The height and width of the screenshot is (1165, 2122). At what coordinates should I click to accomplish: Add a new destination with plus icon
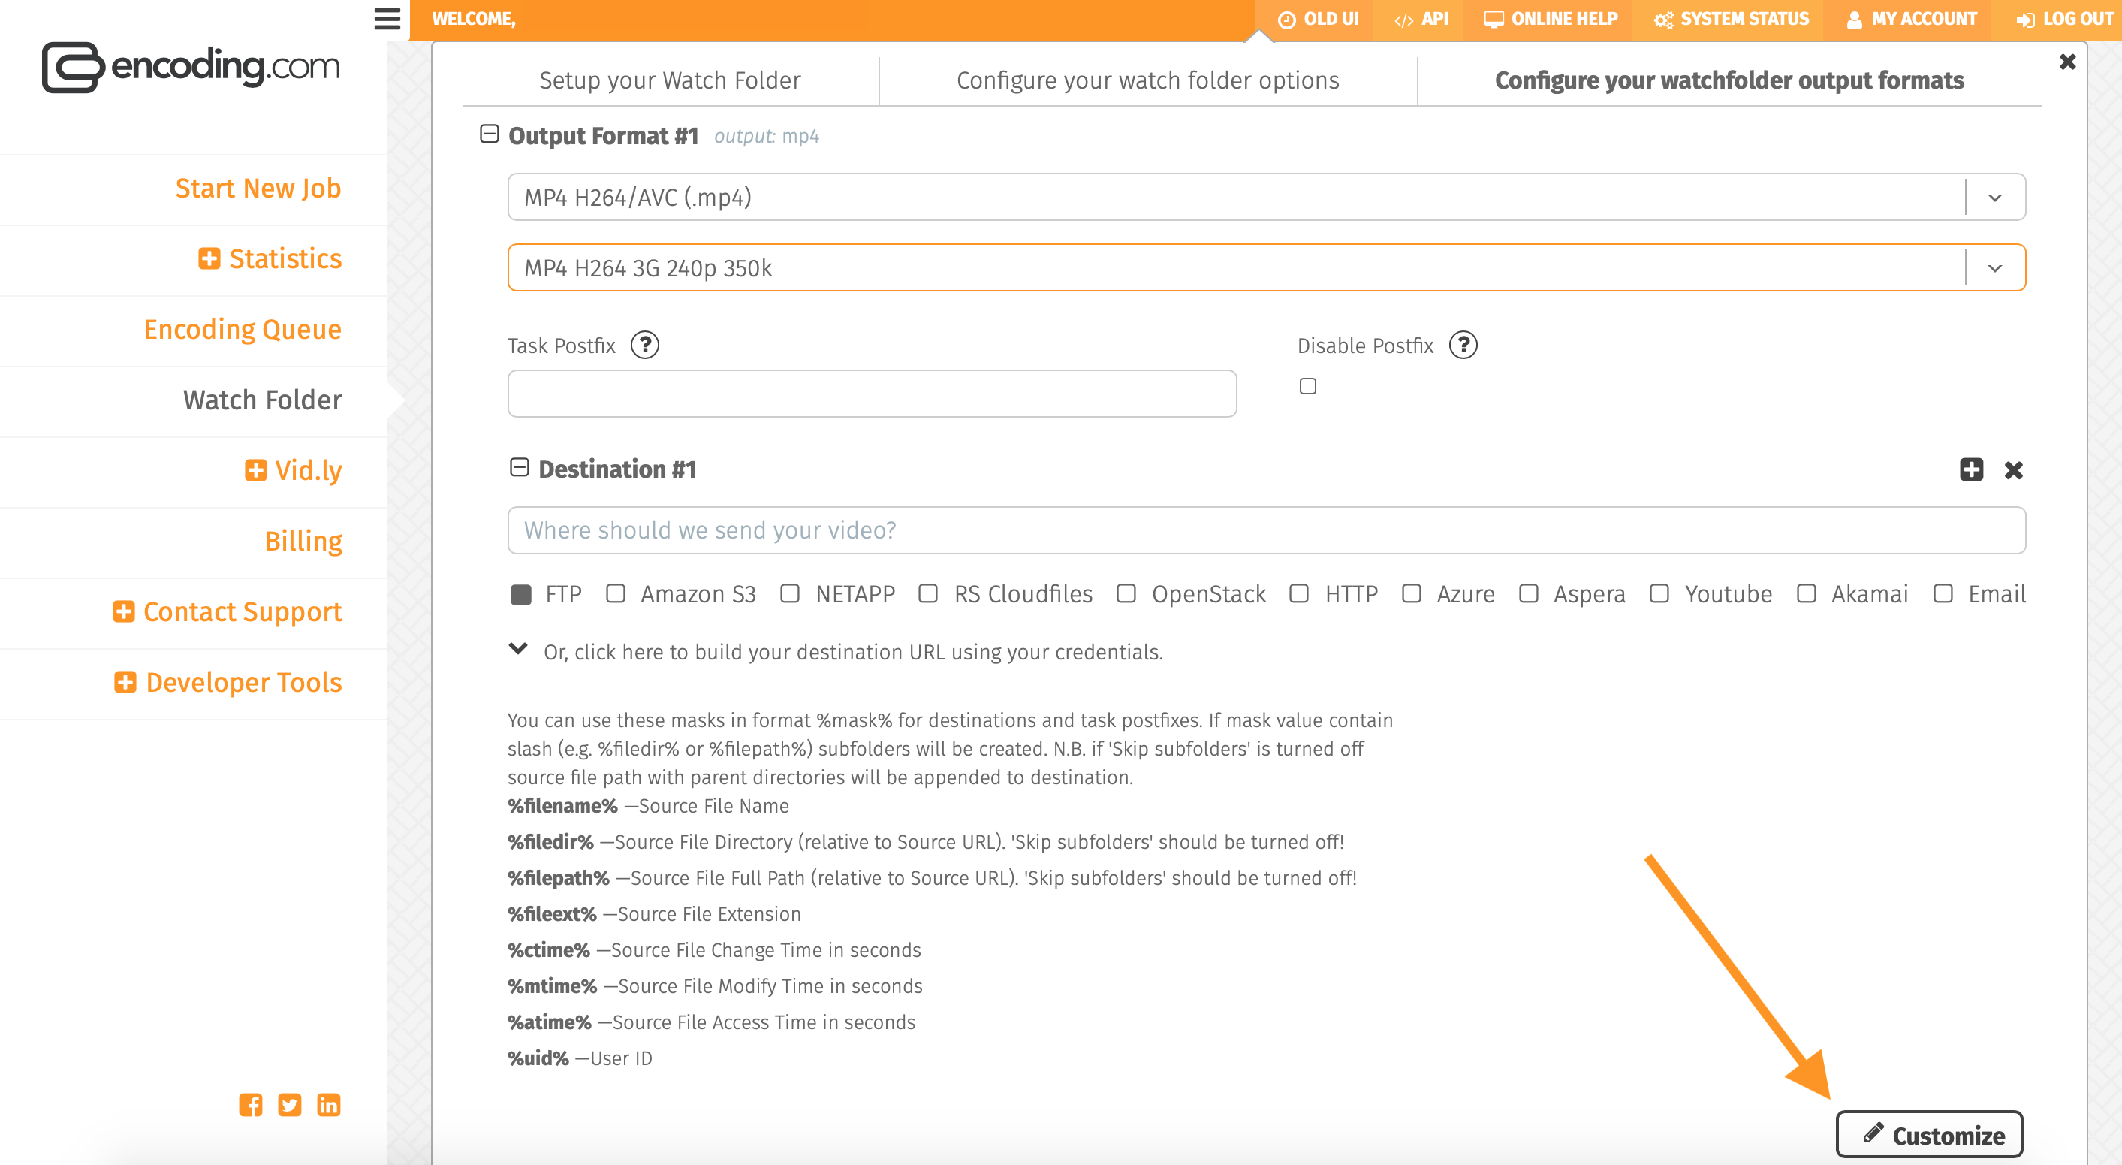(x=1970, y=469)
